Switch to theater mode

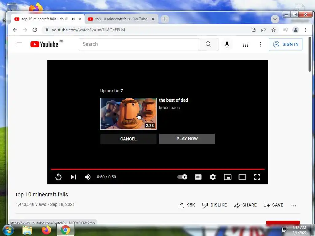242,177
